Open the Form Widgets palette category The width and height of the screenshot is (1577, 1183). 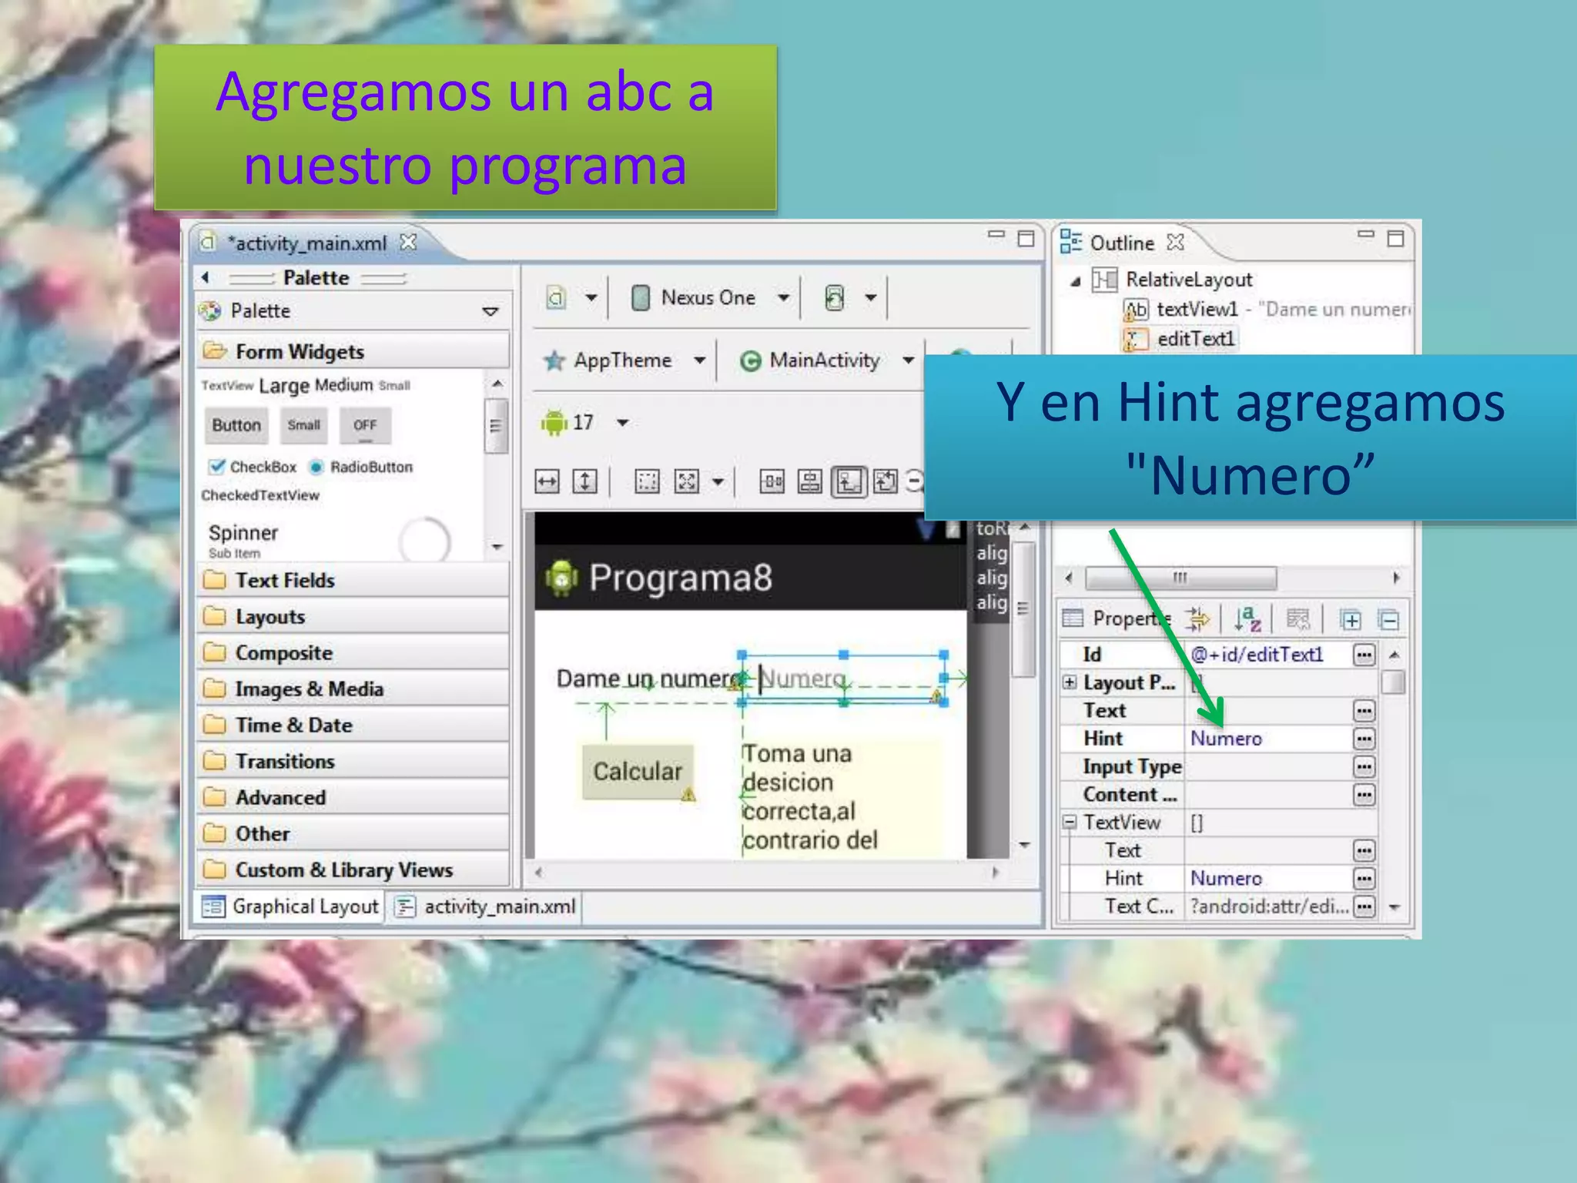pyautogui.click(x=353, y=351)
